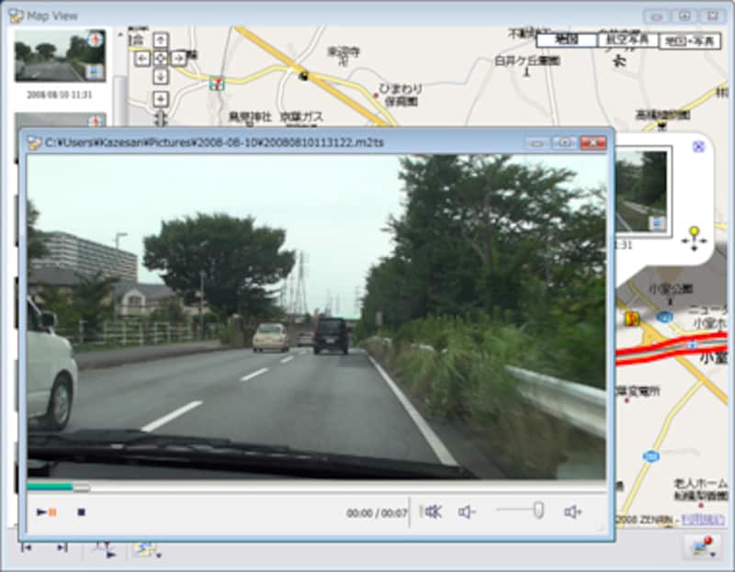Stop the video playback

tap(81, 511)
